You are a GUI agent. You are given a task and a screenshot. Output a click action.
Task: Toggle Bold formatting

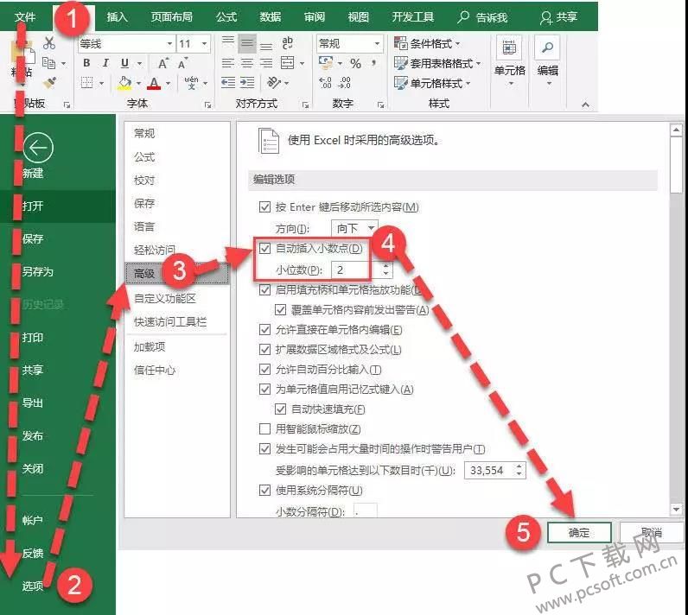[86, 63]
